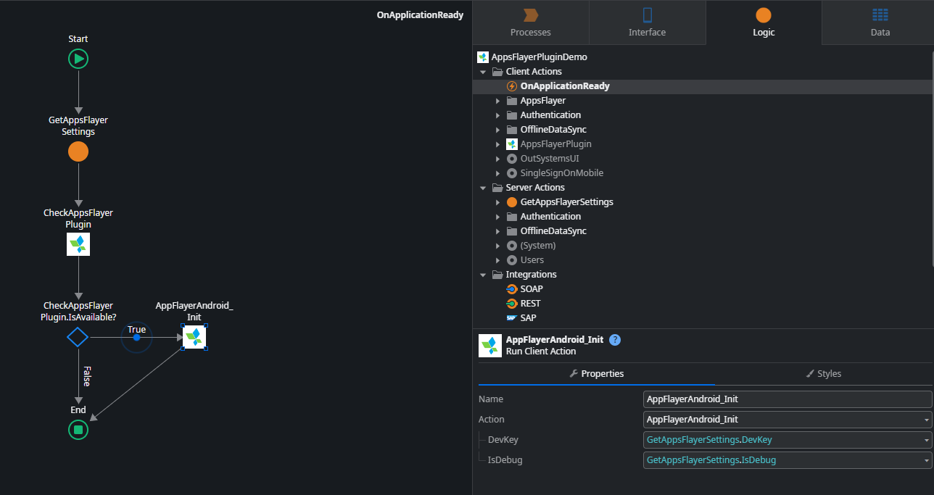Select the CheckAppsFlayerPlugin node icon in flow
The width and height of the screenshot is (934, 495).
click(x=78, y=244)
